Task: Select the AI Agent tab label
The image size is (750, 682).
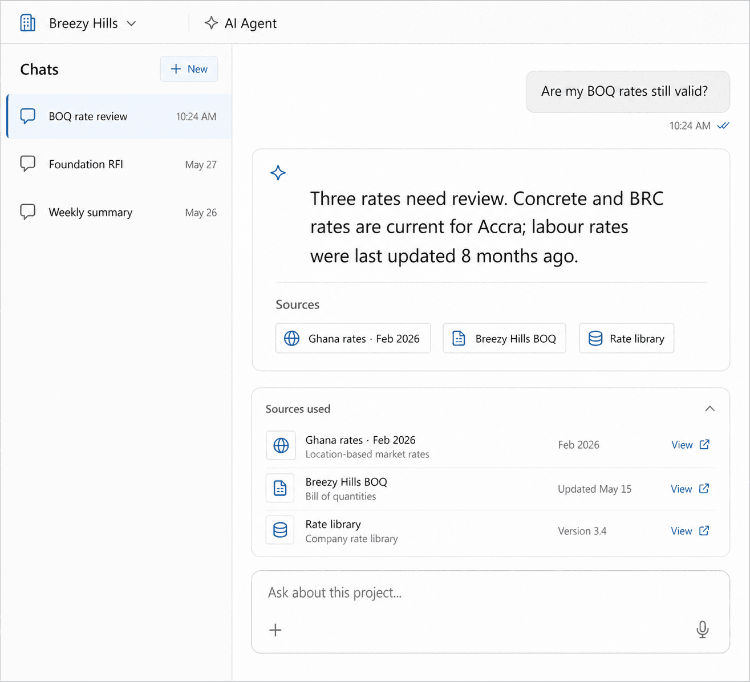Action: (250, 23)
